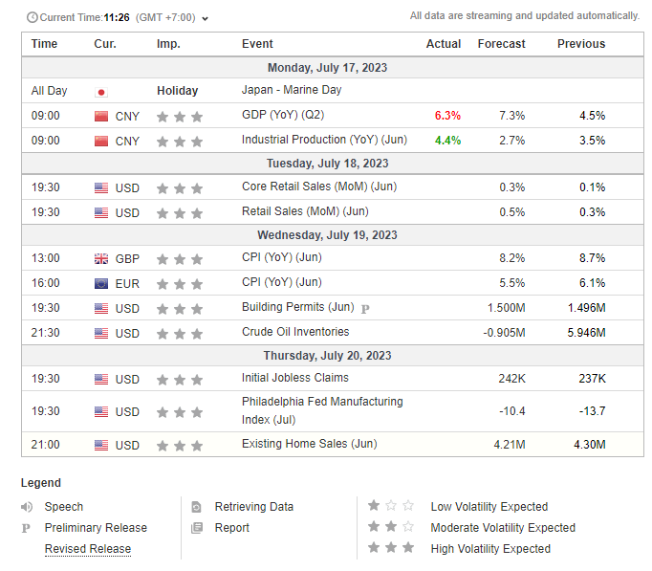Click the Core Retail Sales forecast value 0.3%
The height and width of the screenshot is (571, 652).
pos(511,187)
